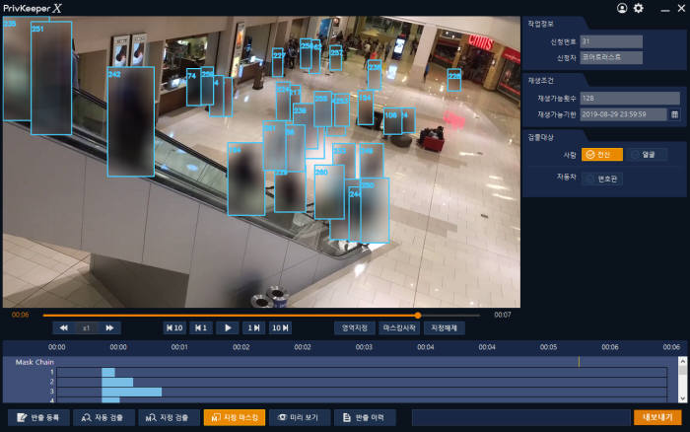Image resolution: width=690 pixels, height=432 pixels.
Task: Enable the 얼굴 face detection option
Action: [645, 155]
